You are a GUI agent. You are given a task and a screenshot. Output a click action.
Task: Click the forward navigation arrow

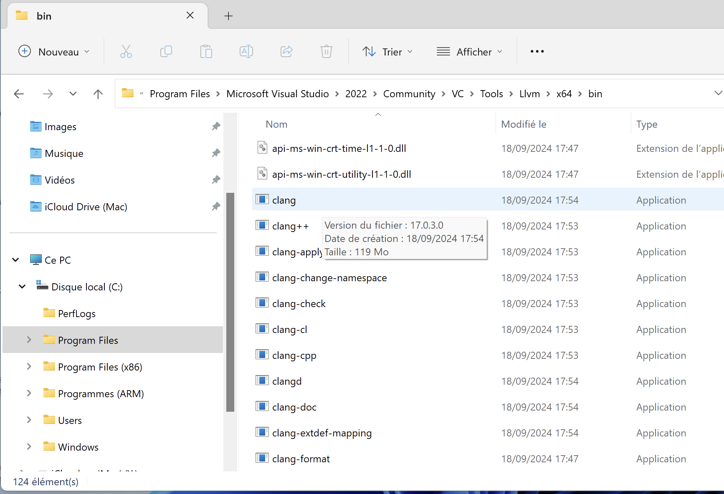point(48,93)
